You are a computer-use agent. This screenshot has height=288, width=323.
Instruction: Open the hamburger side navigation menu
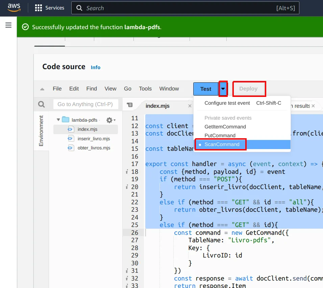(x=8, y=25)
